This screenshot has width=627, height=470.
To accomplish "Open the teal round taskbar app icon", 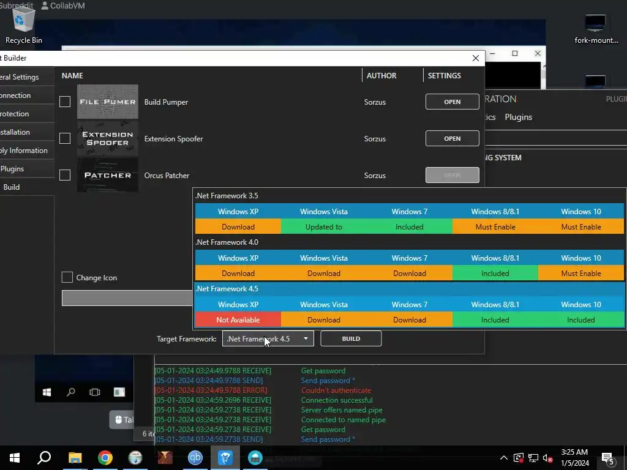I will 255,458.
